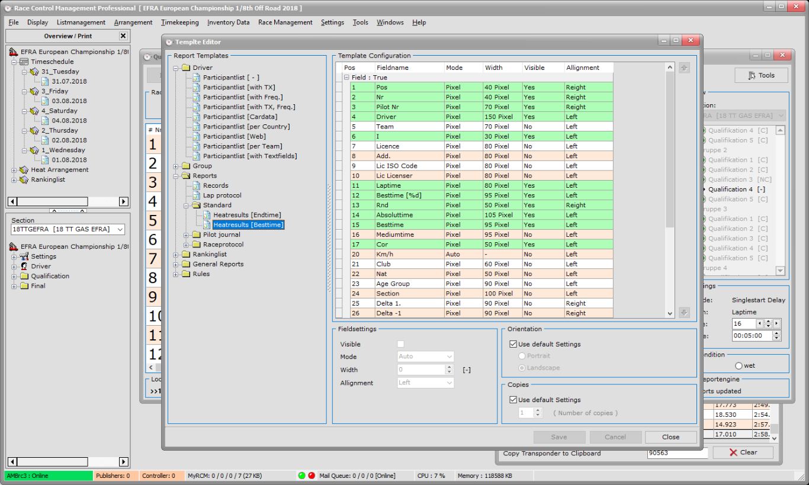Toggle the Visible checkbox in Fieldsettings
The image size is (809, 485).
(401, 344)
